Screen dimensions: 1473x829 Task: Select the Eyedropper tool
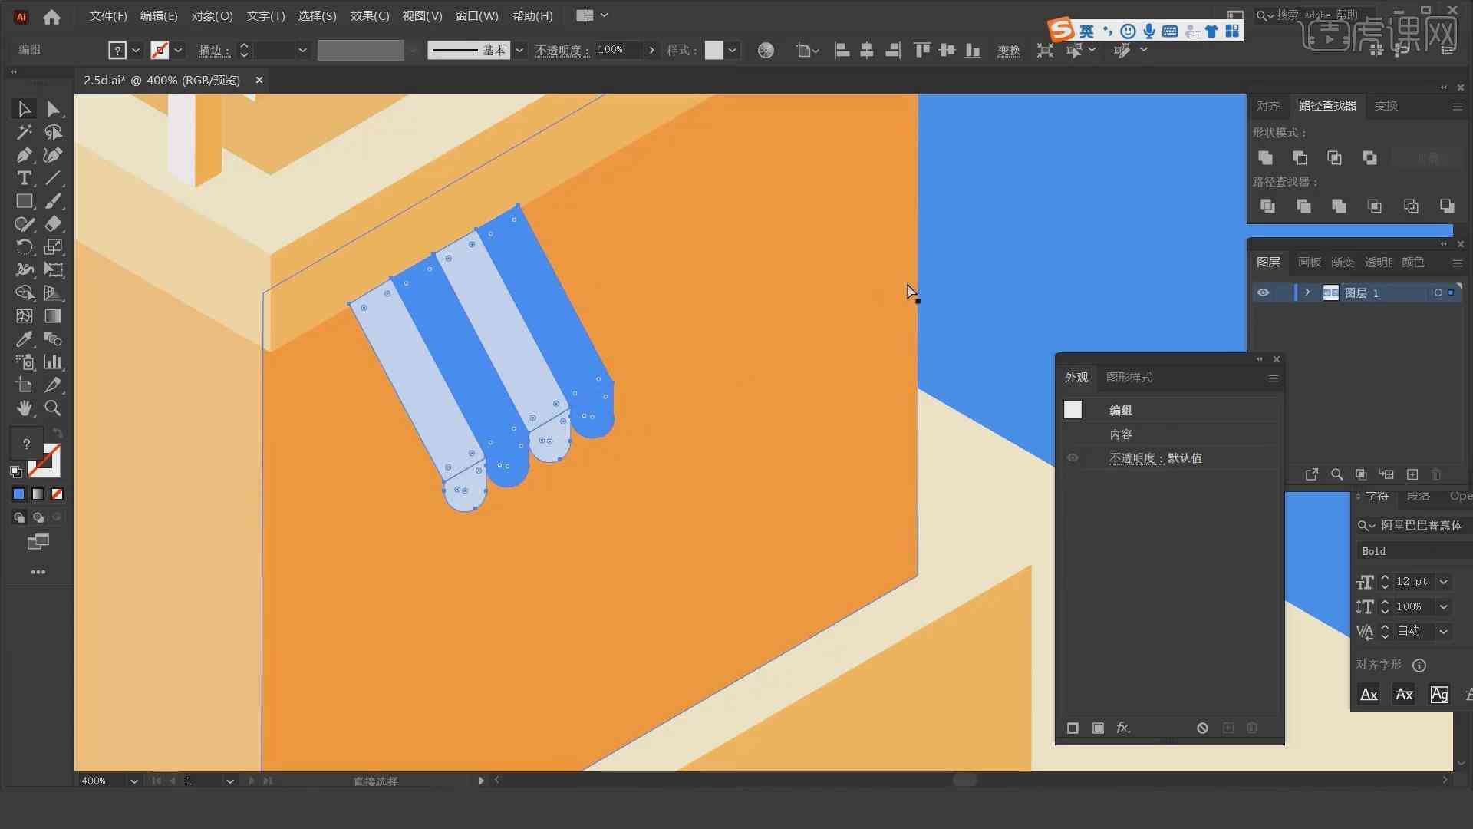(x=24, y=339)
